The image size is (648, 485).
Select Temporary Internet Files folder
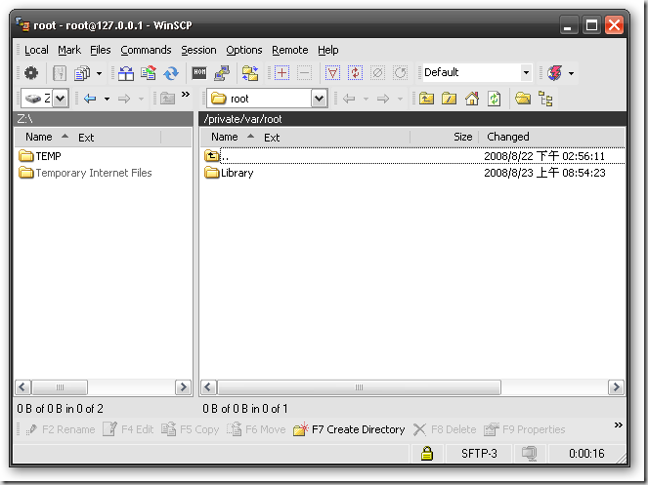[x=86, y=173]
